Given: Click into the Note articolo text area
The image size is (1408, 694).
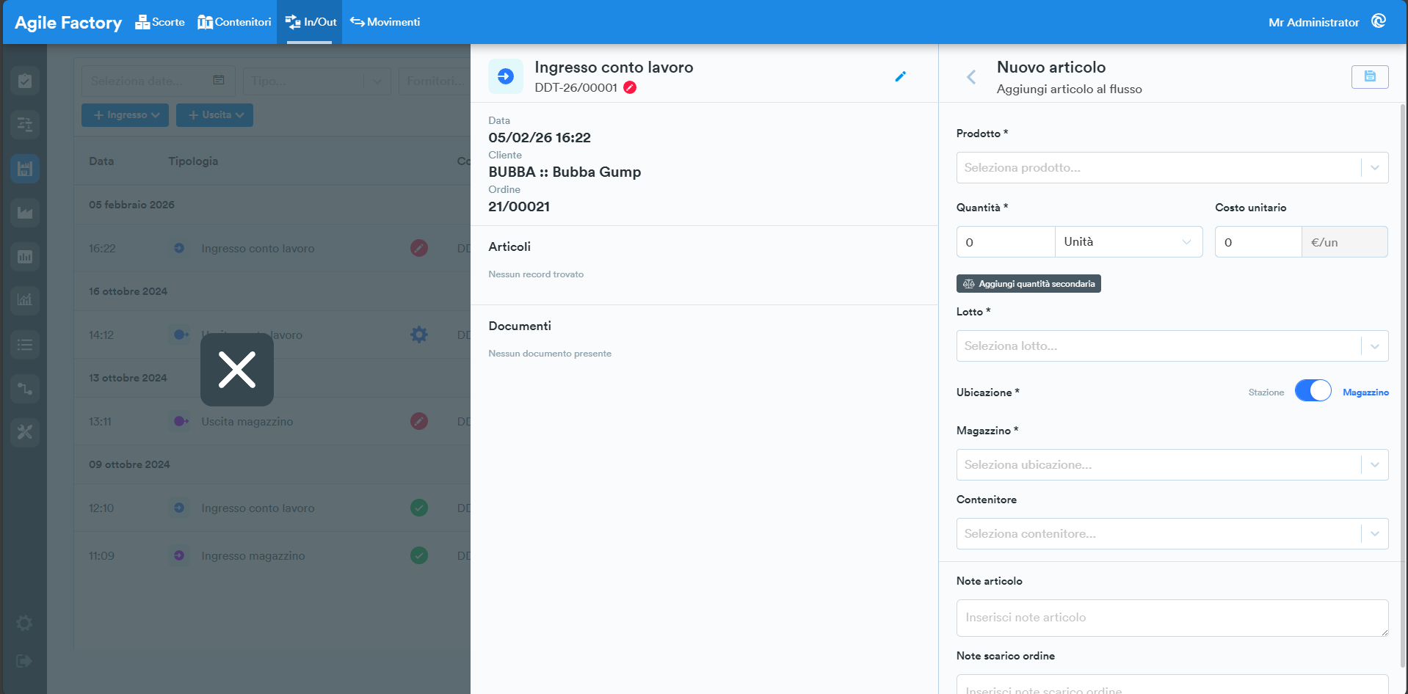Looking at the screenshot, I should coord(1172,618).
